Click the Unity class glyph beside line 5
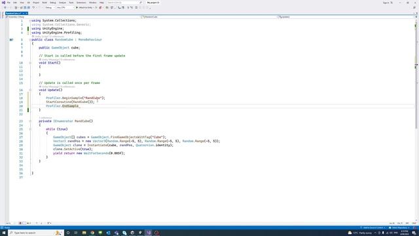The height and width of the screenshot is (236, 419). point(11,39)
